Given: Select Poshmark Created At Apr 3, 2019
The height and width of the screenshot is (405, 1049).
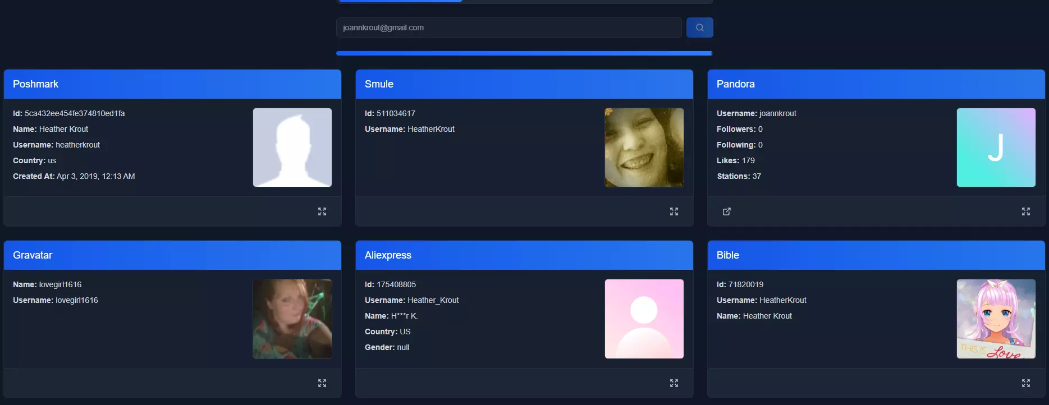Looking at the screenshot, I should 74,176.
